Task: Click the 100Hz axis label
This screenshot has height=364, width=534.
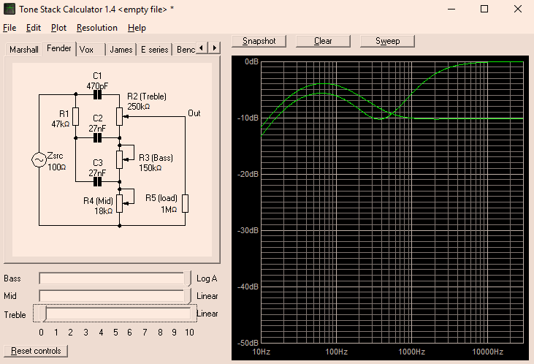Action: tap(337, 352)
